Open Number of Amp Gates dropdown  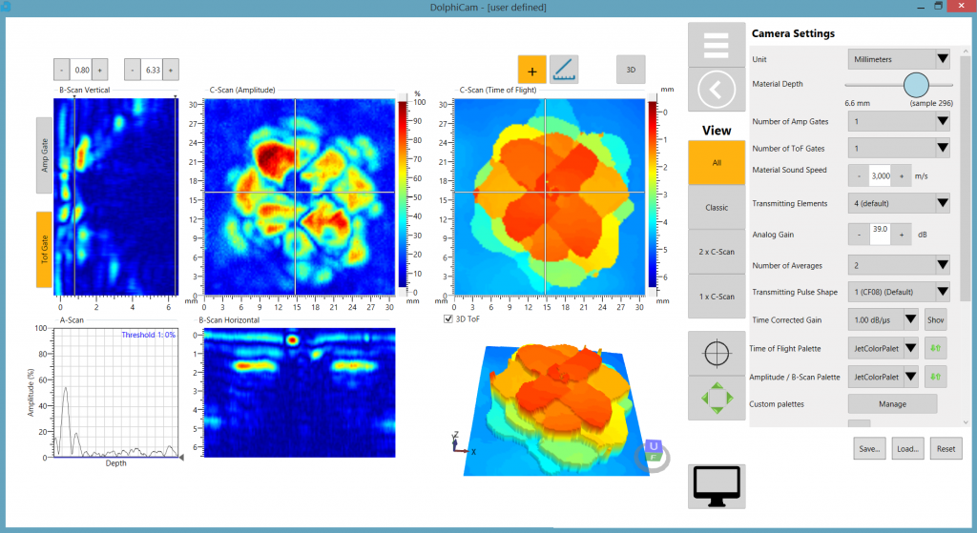(x=899, y=121)
